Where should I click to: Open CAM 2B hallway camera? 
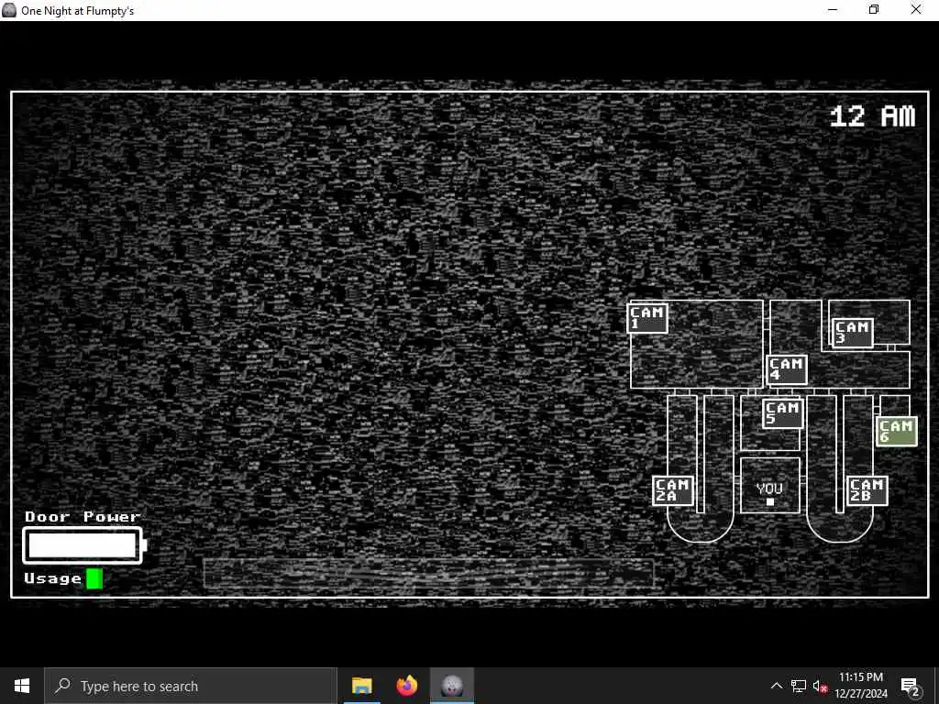[x=867, y=491]
